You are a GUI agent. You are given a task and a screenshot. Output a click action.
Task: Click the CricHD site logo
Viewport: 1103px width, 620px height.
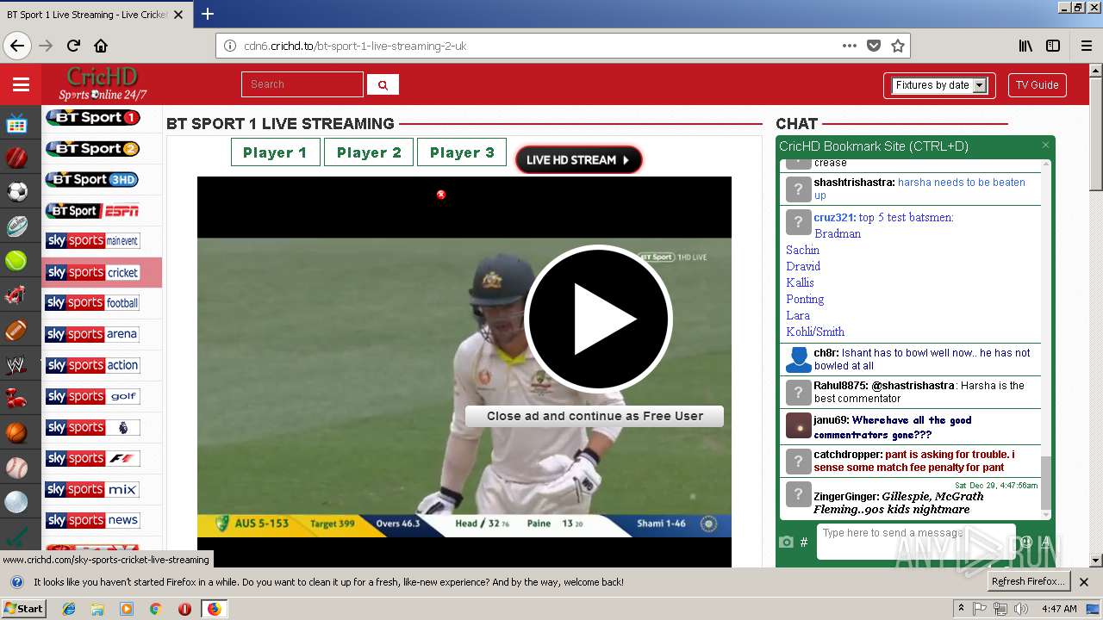pyautogui.click(x=103, y=84)
